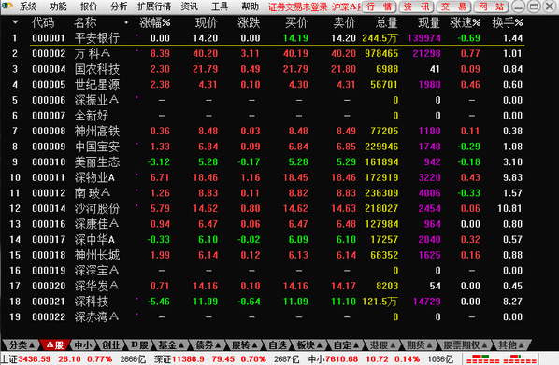Select the A股 tab
559x365 pixels.
55,344
